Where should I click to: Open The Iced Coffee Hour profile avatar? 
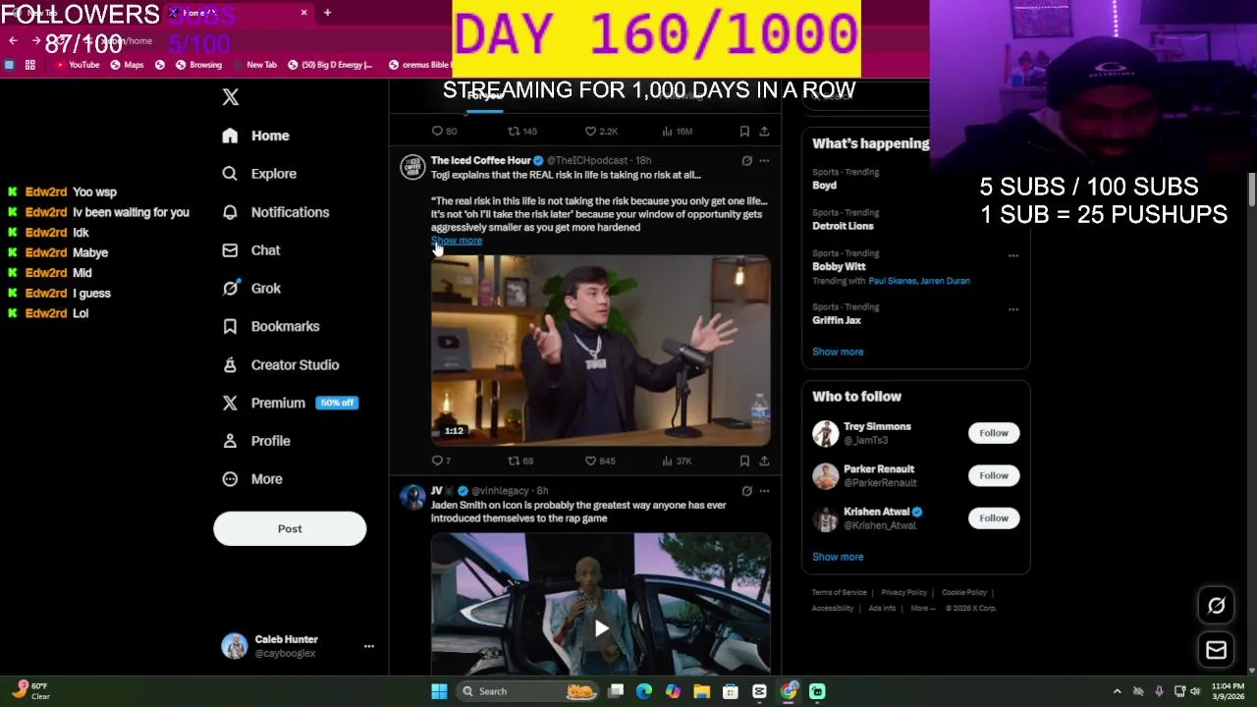pos(412,167)
